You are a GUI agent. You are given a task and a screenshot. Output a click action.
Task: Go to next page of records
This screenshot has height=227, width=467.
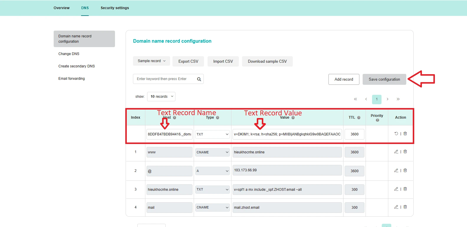tap(387, 99)
